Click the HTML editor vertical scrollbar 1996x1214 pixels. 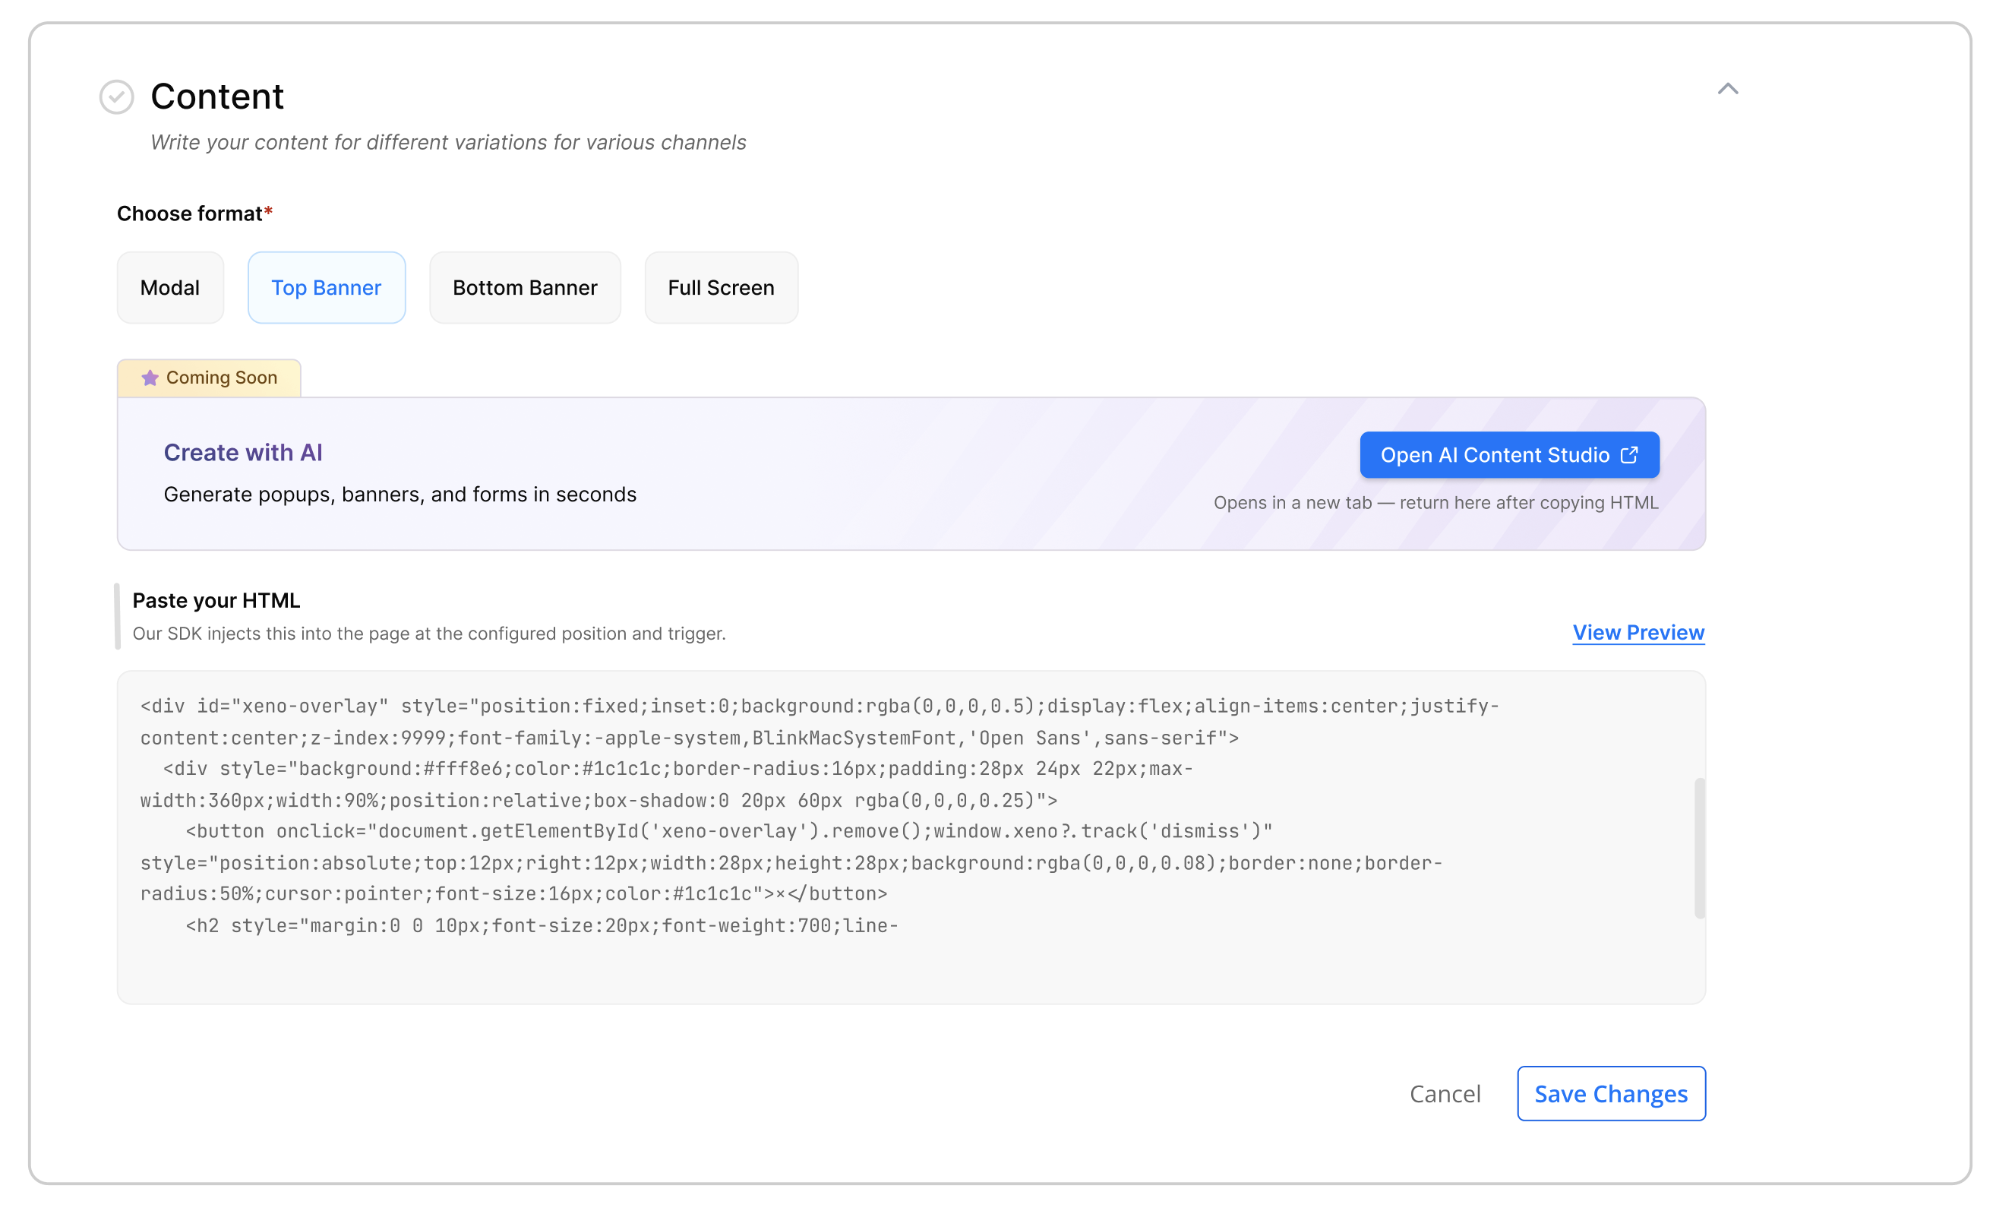[x=1700, y=849]
